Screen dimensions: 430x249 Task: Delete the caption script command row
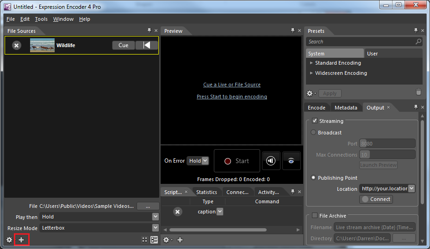[178, 212]
